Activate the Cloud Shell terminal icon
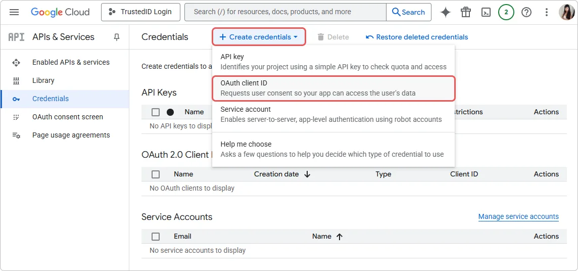The image size is (578, 271). click(486, 12)
